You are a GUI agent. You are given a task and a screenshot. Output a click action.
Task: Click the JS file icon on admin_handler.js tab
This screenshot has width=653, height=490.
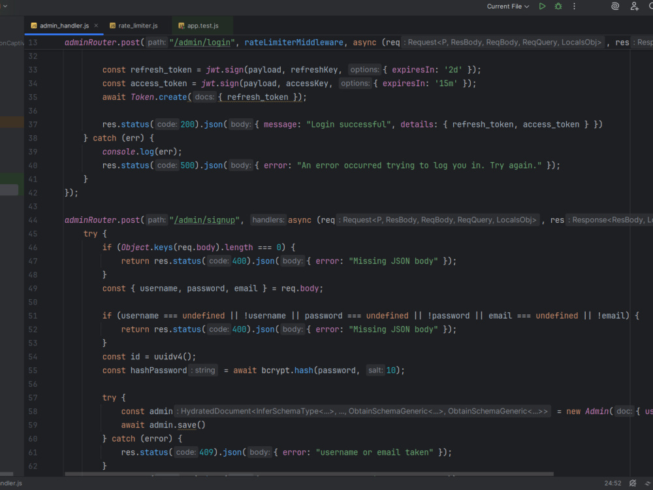pyautogui.click(x=34, y=26)
